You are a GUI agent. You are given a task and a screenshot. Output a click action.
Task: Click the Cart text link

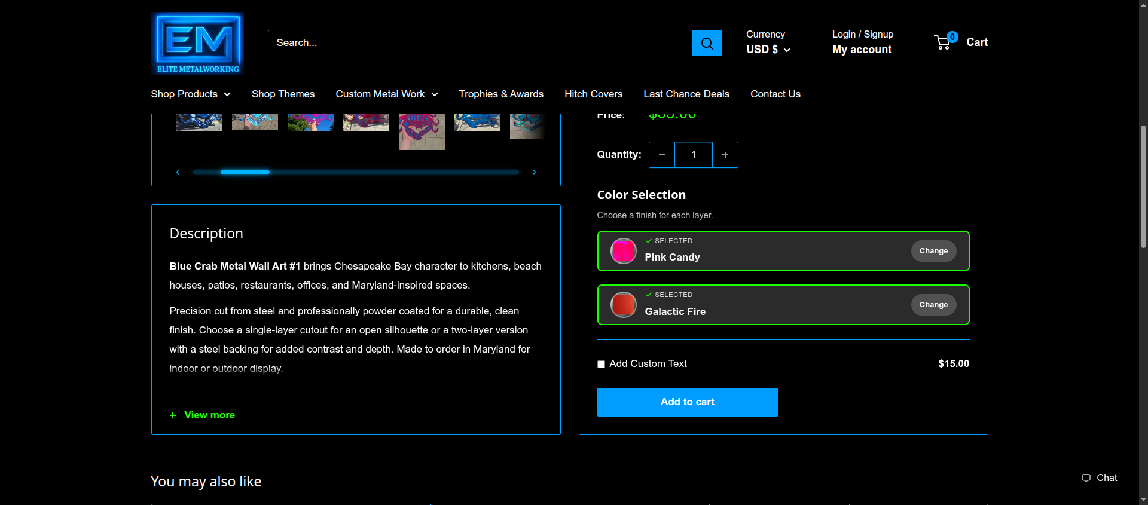977,42
